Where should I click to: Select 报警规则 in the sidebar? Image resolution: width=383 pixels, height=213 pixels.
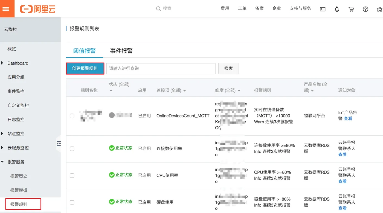tap(19, 204)
